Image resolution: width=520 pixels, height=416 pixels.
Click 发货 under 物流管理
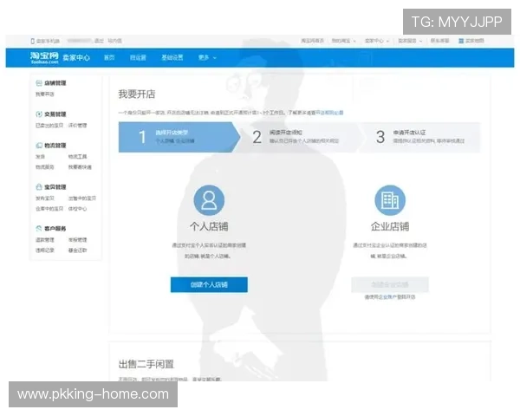[x=40, y=157]
